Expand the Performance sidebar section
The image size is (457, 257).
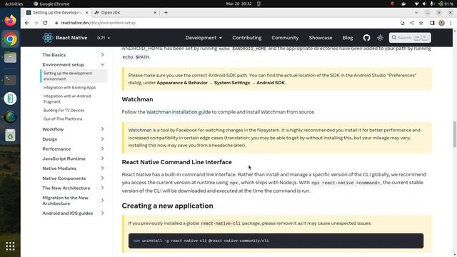pyautogui.click(x=102, y=149)
